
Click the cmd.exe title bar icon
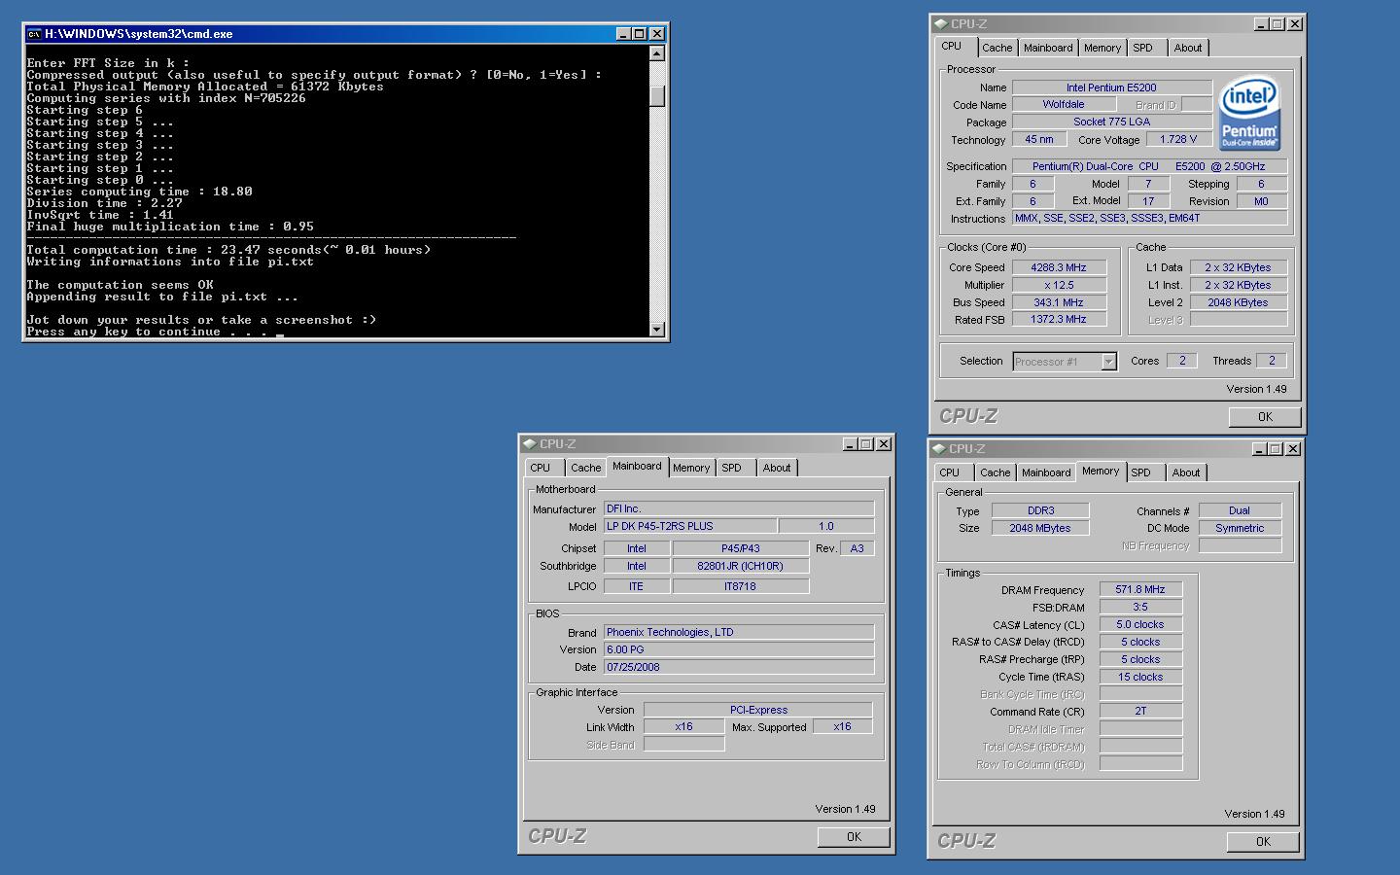point(34,34)
